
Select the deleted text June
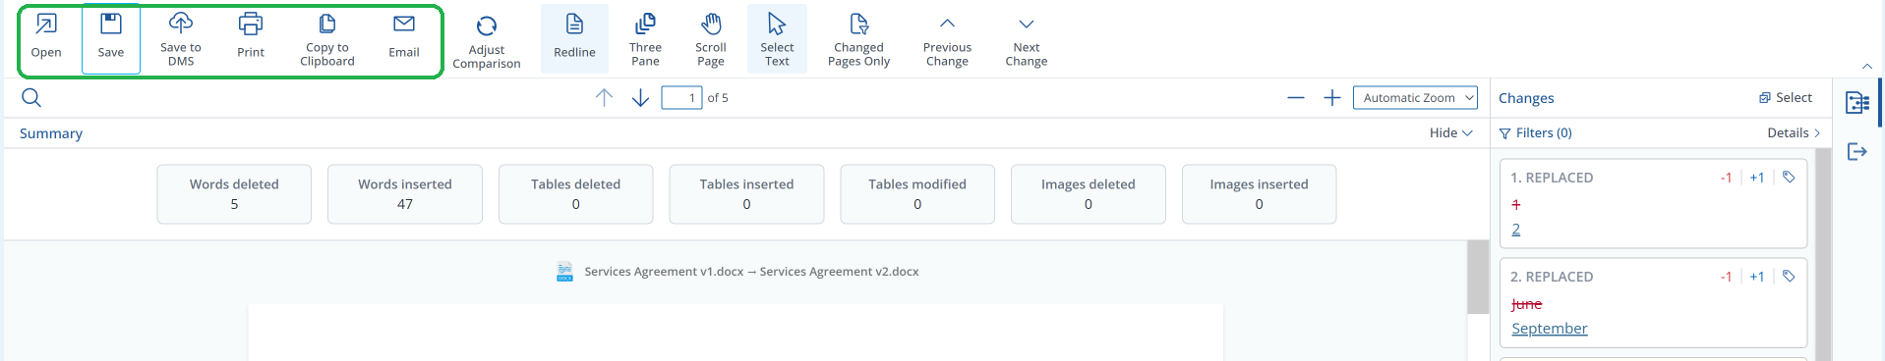tap(1526, 304)
